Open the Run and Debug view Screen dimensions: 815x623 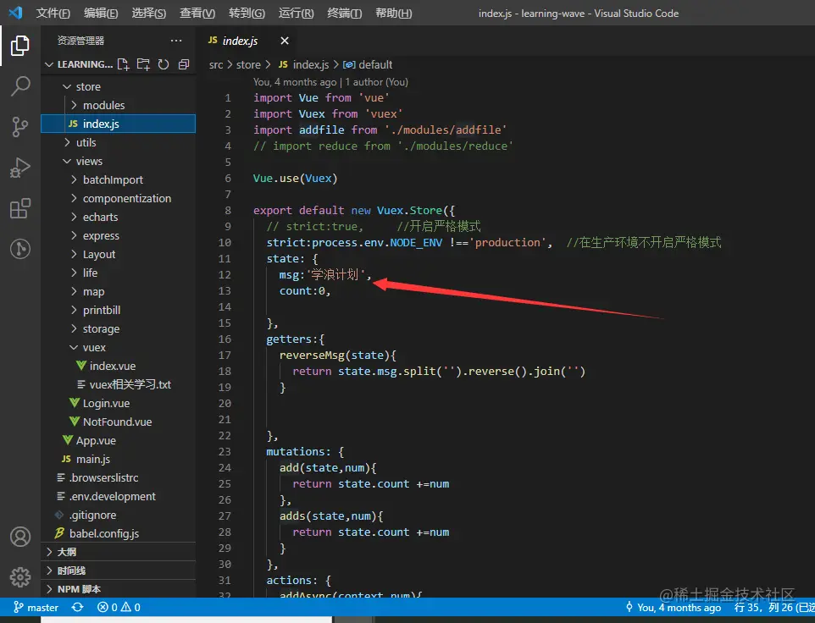click(19, 167)
